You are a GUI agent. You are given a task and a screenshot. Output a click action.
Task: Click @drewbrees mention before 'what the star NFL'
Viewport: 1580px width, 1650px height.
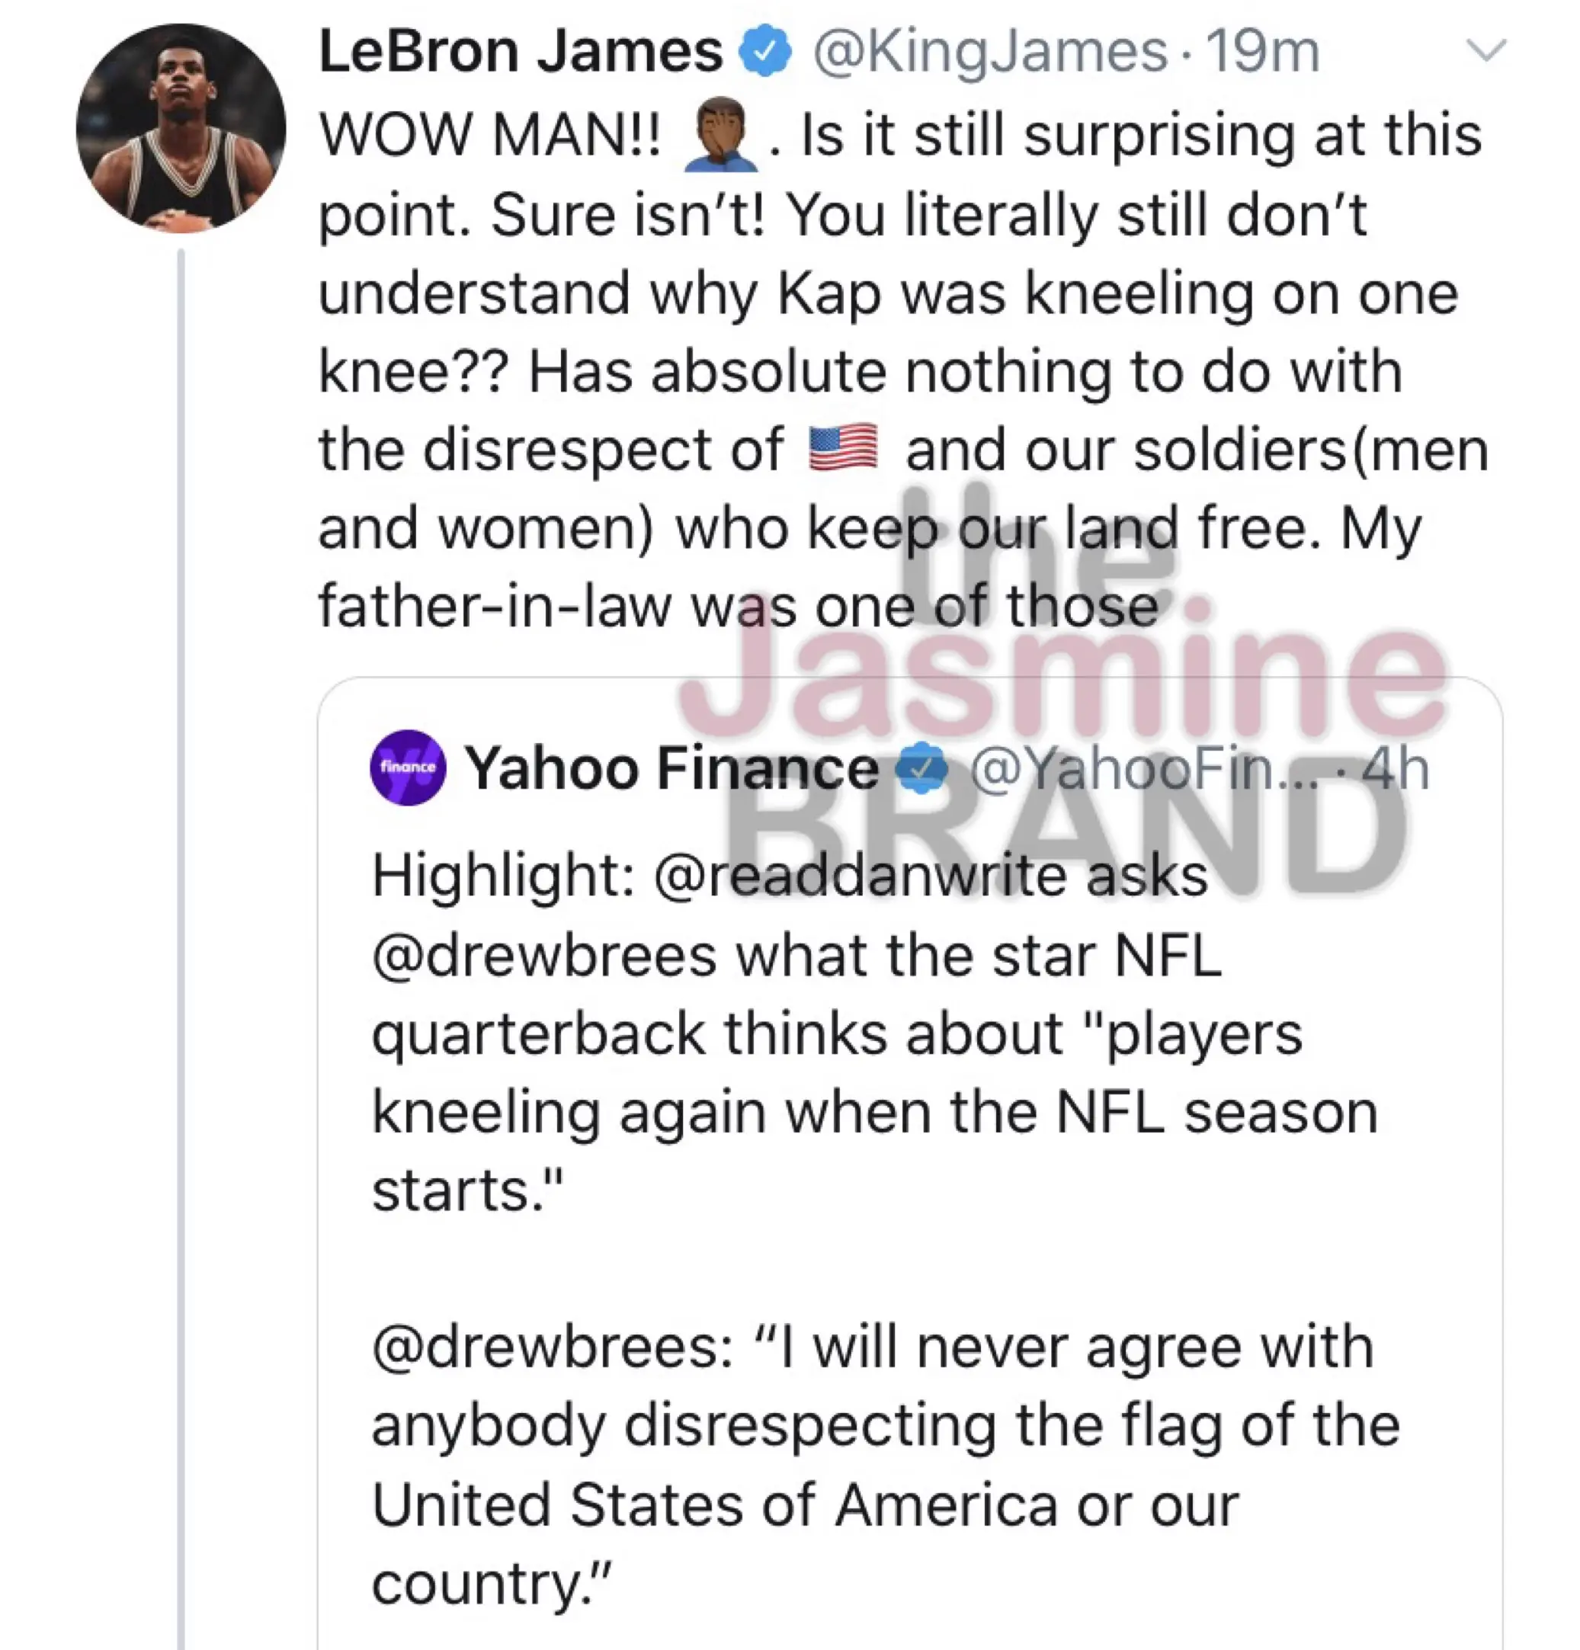coord(543,956)
